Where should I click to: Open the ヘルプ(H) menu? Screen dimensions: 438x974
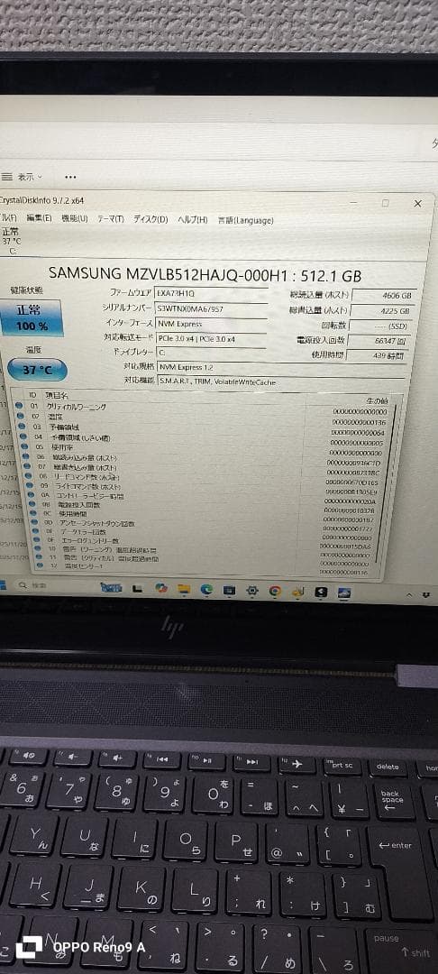pyautogui.click(x=192, y=220)
